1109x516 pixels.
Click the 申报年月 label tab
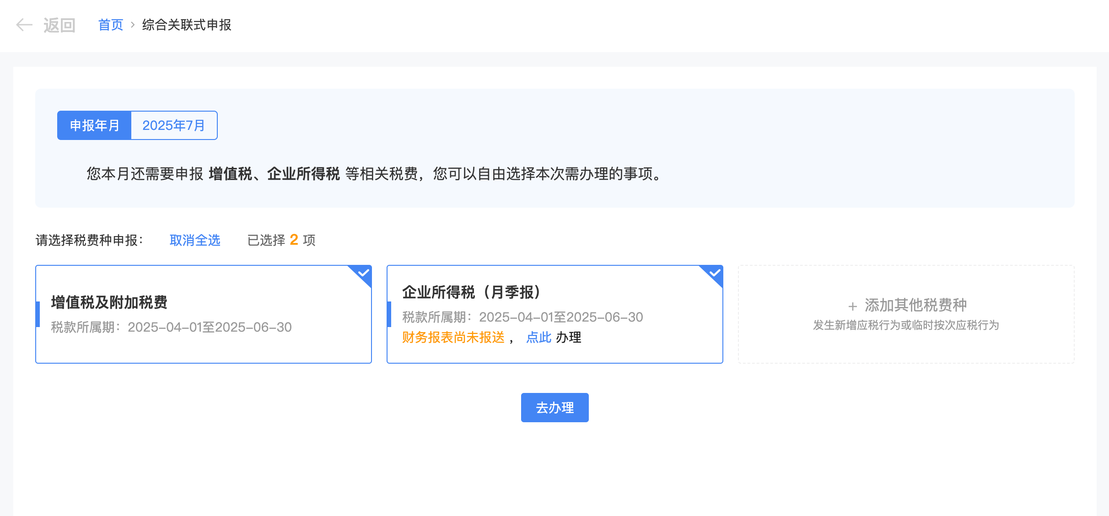94,125
